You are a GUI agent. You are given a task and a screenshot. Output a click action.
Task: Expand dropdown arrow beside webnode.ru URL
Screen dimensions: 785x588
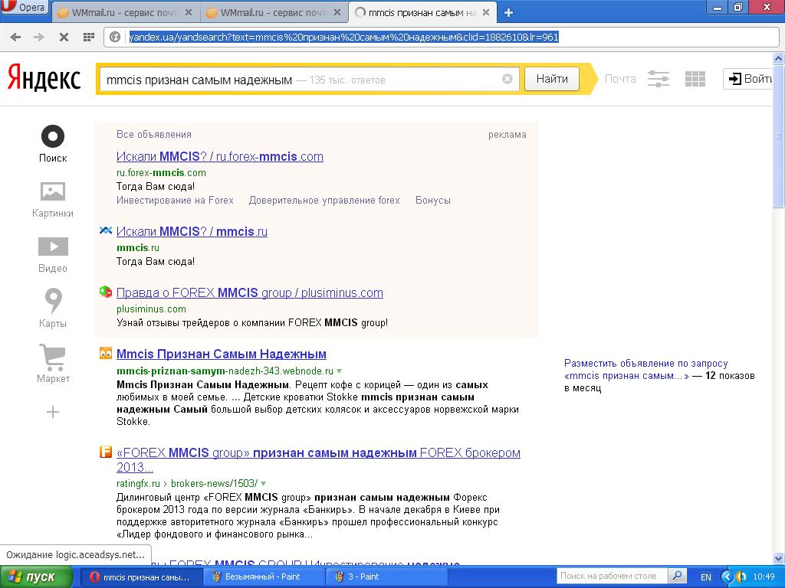pos(340,371)
